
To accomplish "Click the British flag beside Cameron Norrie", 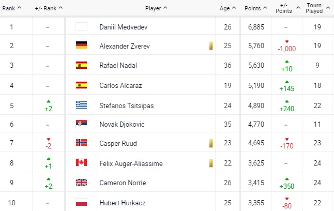I will [81, 183].
